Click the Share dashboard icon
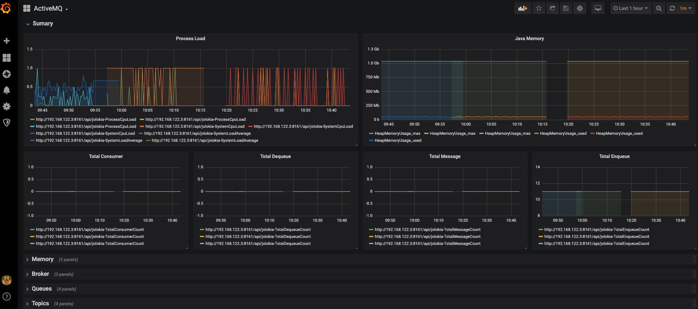698x309 pixels. (552, 8)
